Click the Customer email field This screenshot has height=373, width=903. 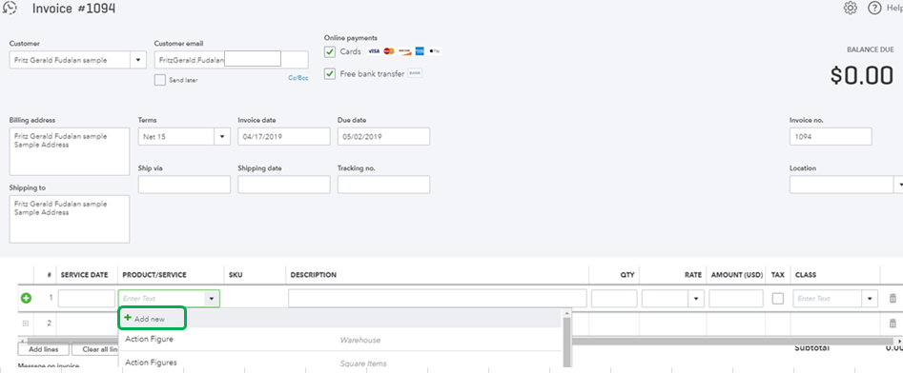pyautogui.click(x=231, y=60)
